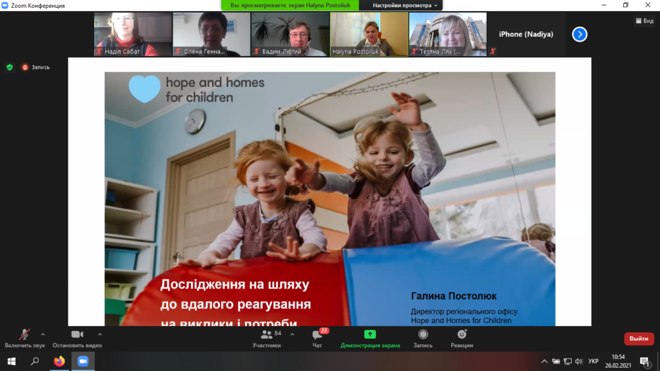The height and width of the screenshot is (371, 660).
Task: Stop video using Остановить видео
Action: click(77, 335)
